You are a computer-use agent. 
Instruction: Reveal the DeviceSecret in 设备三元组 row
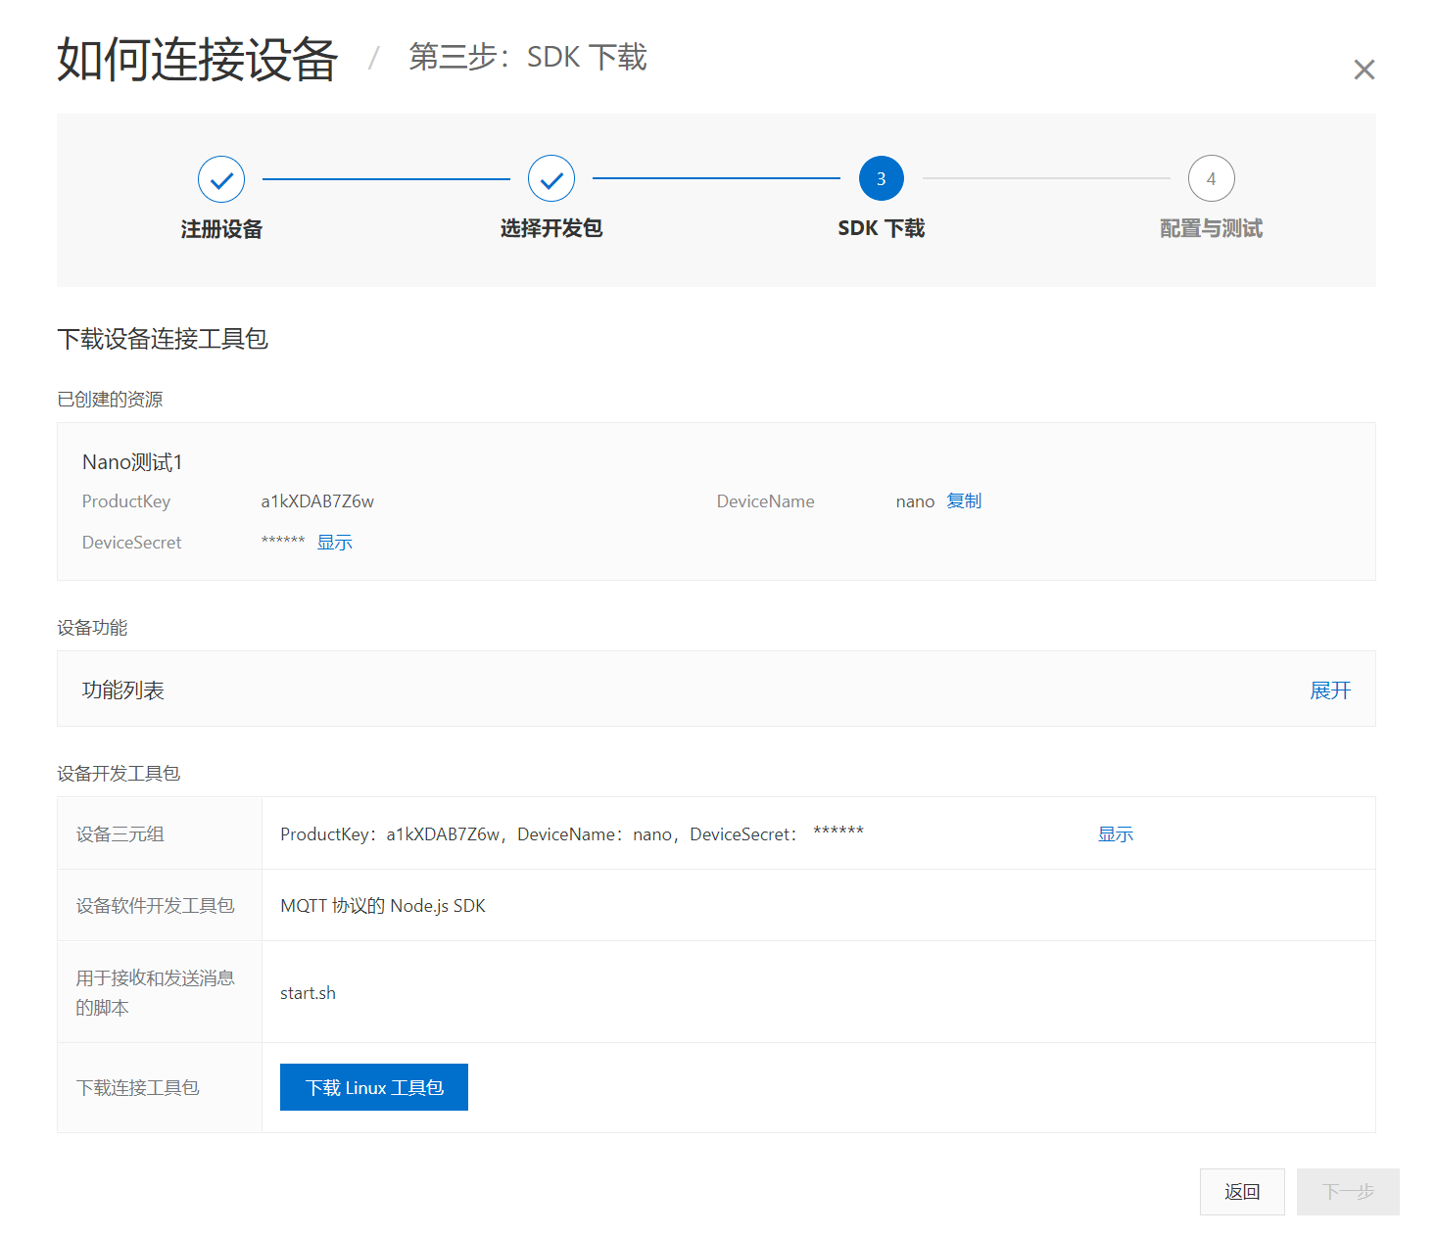coord(1115,833)
